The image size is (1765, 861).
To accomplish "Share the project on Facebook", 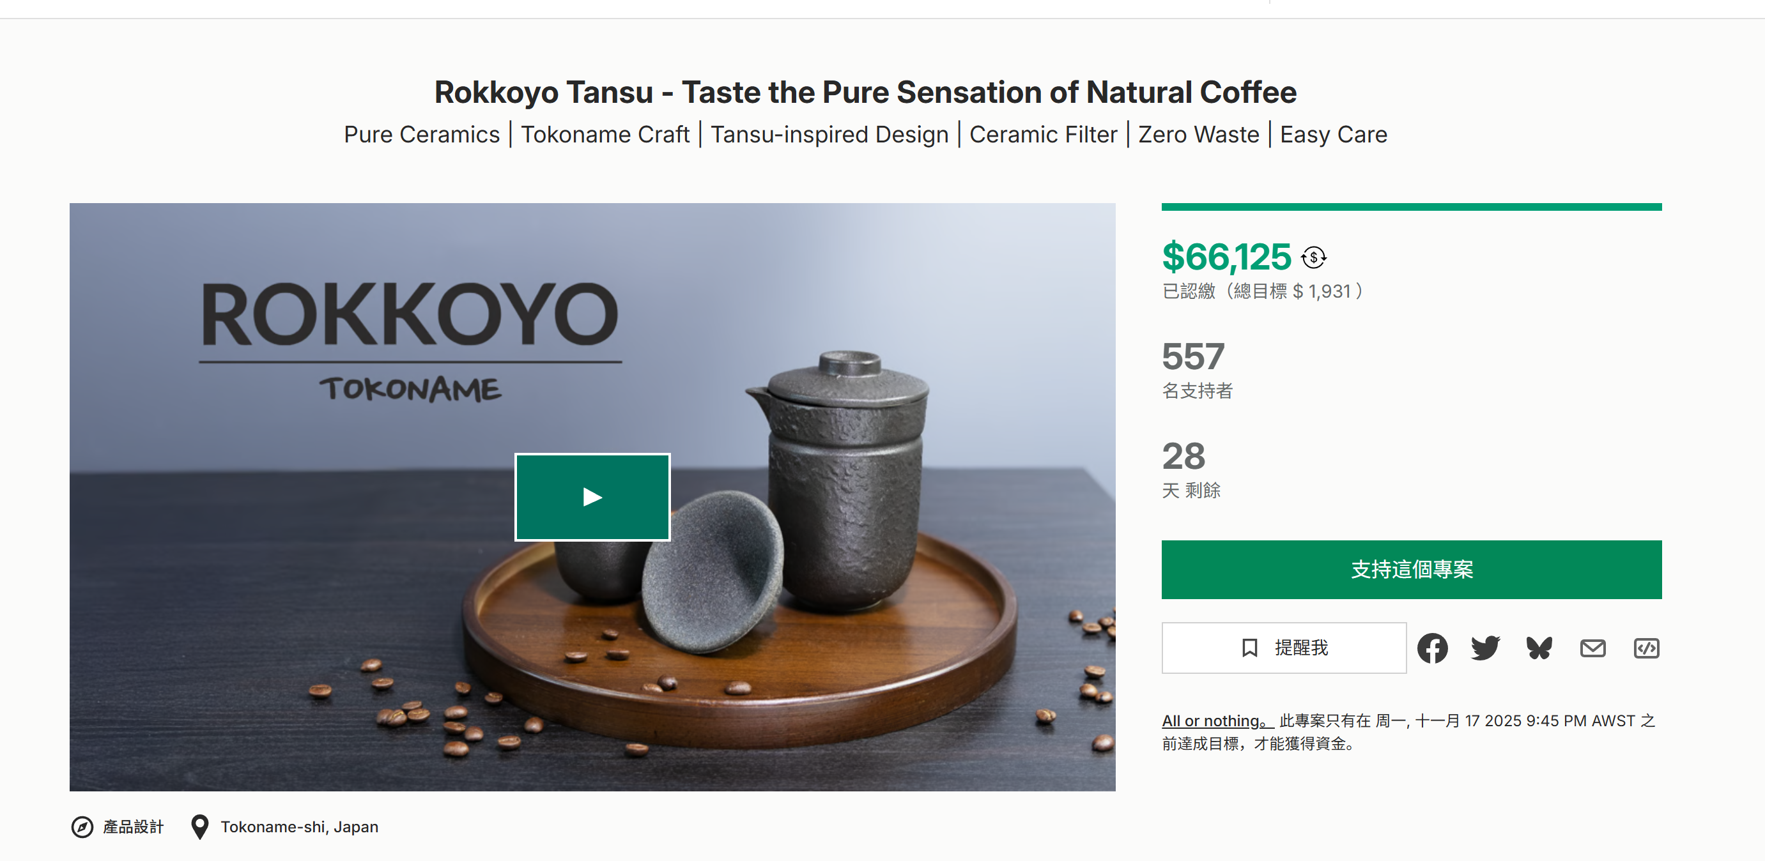I will pyautogui.click(x=1432, y=648).
